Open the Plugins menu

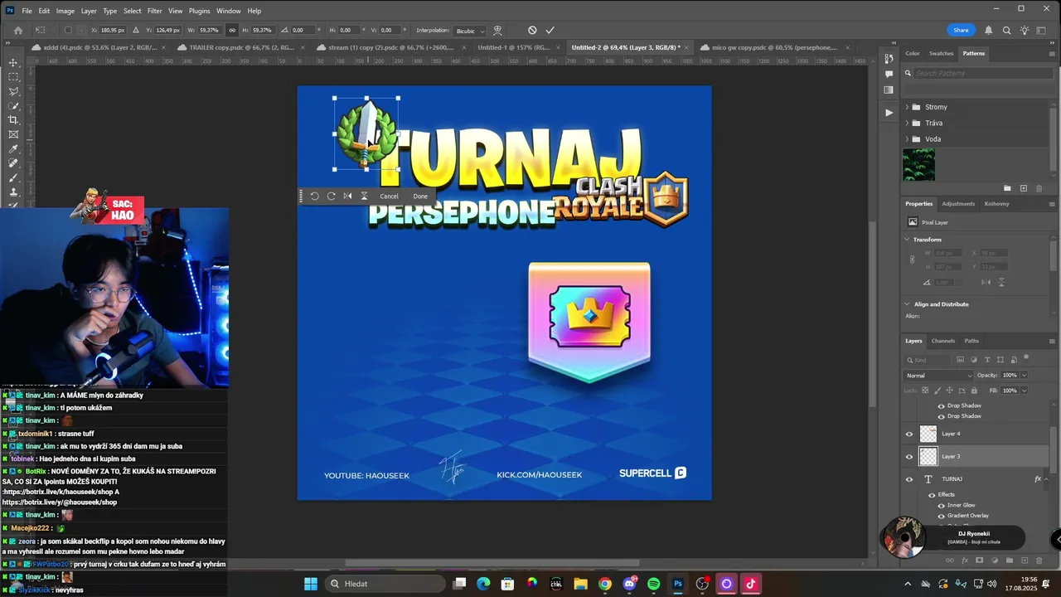[x=199, y=11]
